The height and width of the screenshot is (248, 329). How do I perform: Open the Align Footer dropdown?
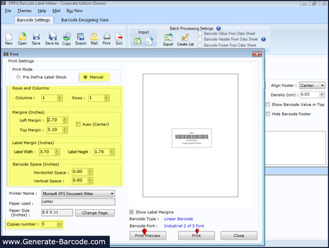click(312, 86)
